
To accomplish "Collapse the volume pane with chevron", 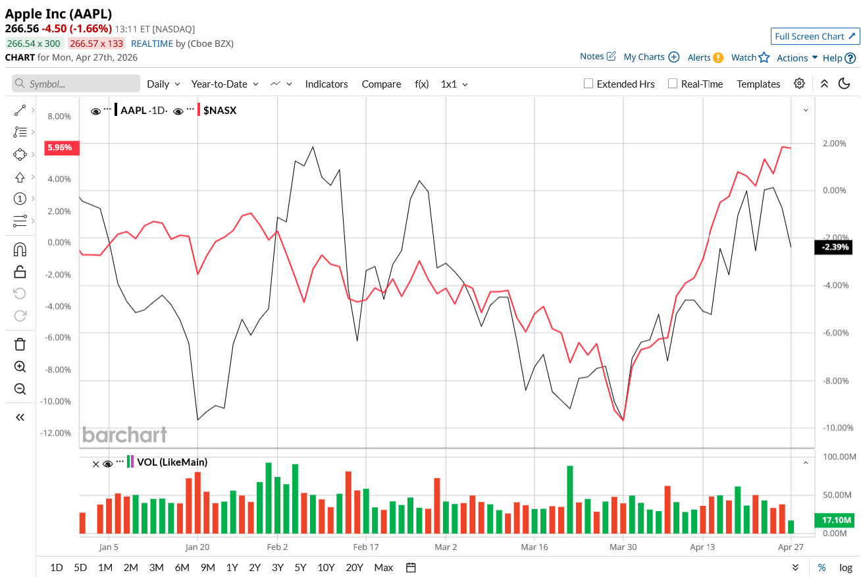I will coord(806,462).
